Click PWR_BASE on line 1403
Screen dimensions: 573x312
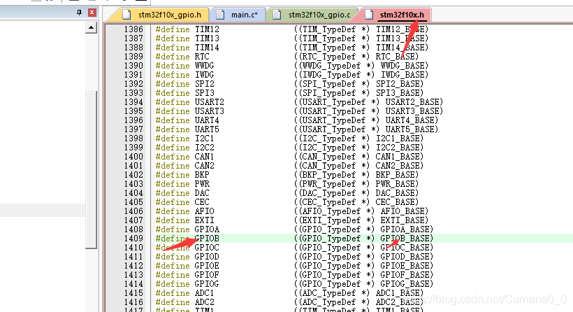pyautogui.click(x=395, y=184)
